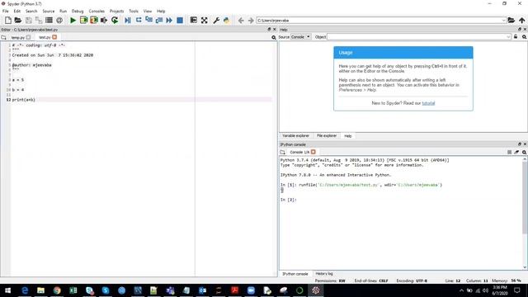Click the console In [2] prompt
This screenshot has height=297, width=528.
(288, 200)
